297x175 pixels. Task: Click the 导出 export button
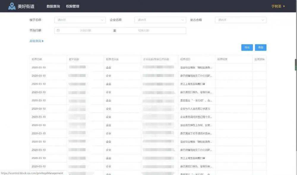[x=247, y=47]
